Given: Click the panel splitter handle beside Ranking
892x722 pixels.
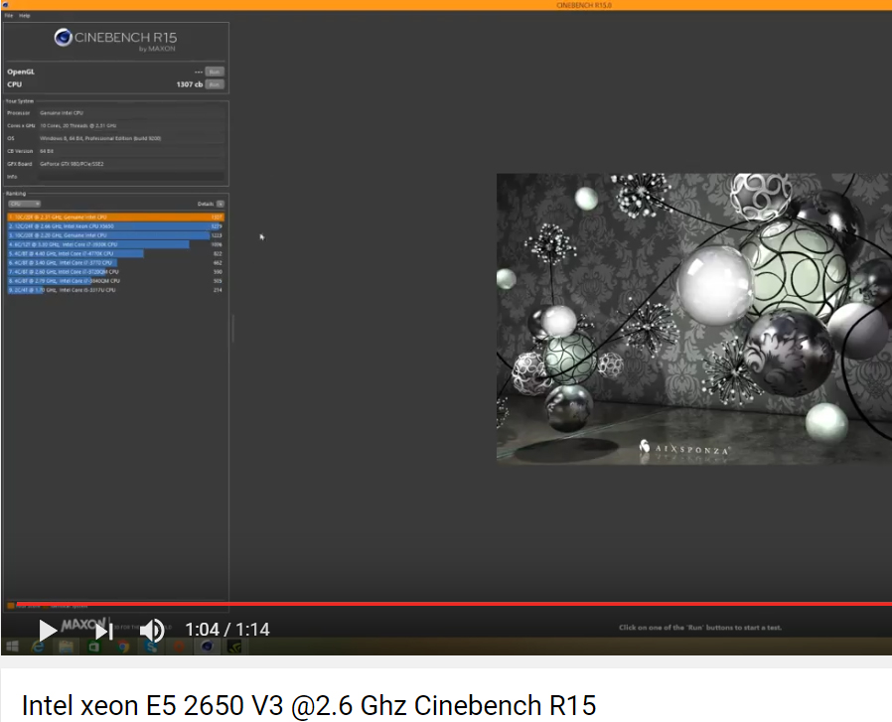Looking at the screenshot, I should pyautogui.click(x=232, y=329).
